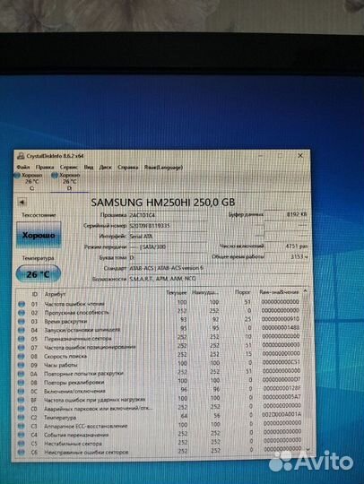Select the События переназначения row
This screenshot has width=364, height=484.
(x=159, y=434)
